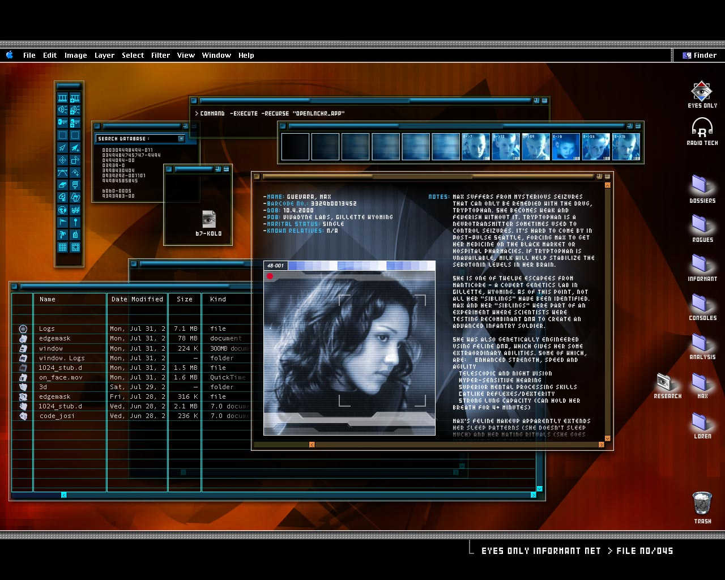Viewport: 725px width, 580px height.
Task: Open the Apple menu
Action: [x=10, y=55]
